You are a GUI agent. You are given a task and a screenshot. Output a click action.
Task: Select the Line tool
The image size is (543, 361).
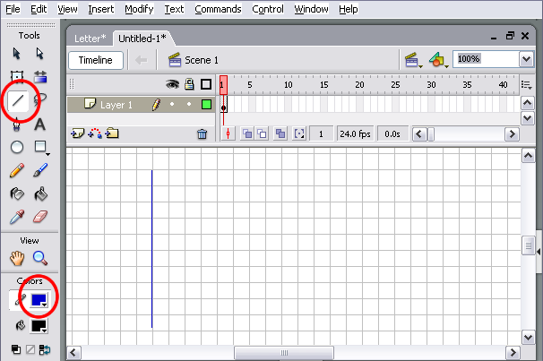(x=17, y=100)
